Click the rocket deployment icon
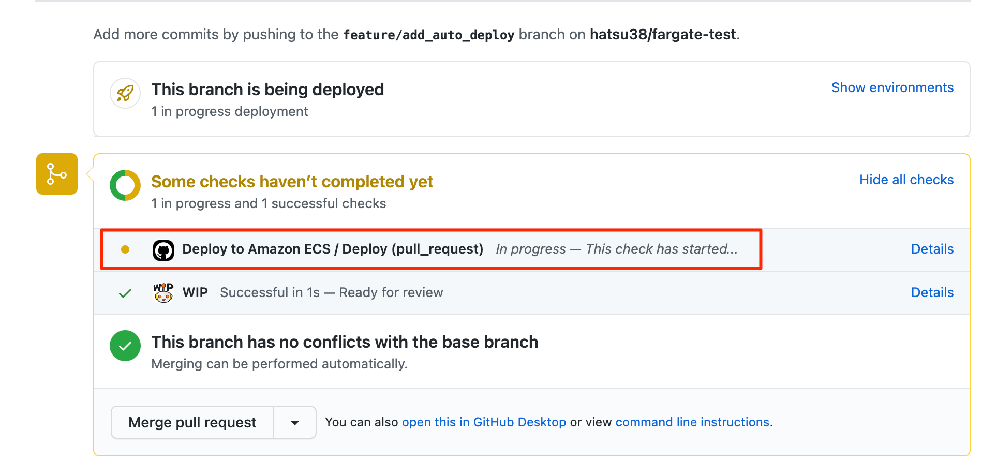This screenshot has height=473, width=982. point(125,93)
